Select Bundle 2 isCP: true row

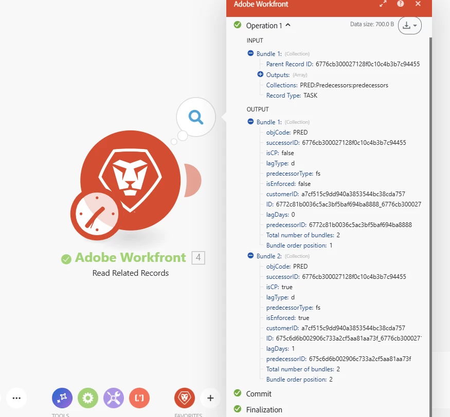(x=279, y=287)
